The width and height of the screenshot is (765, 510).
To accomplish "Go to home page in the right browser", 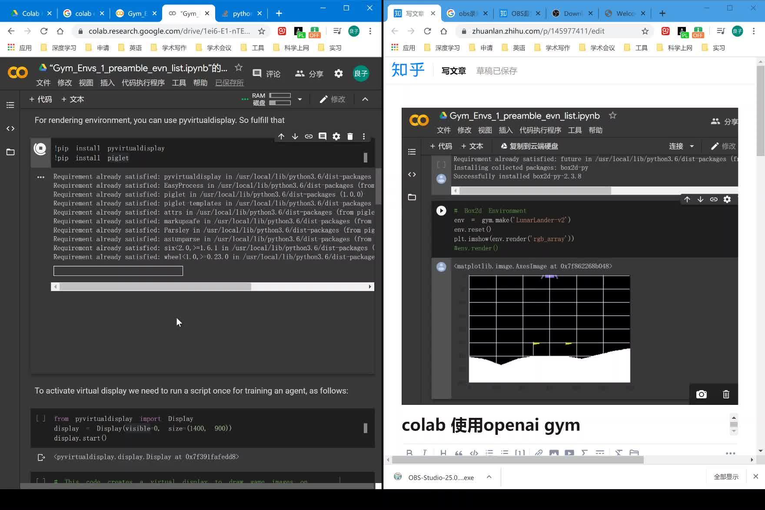I will pyautogui.click(x=443, y=31).
